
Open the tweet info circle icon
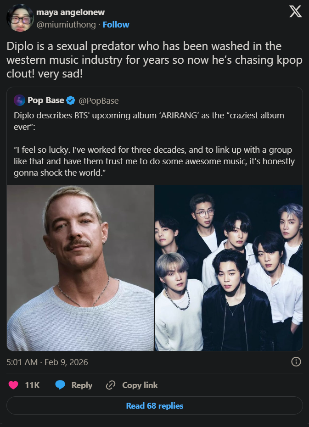click(296, 361)
